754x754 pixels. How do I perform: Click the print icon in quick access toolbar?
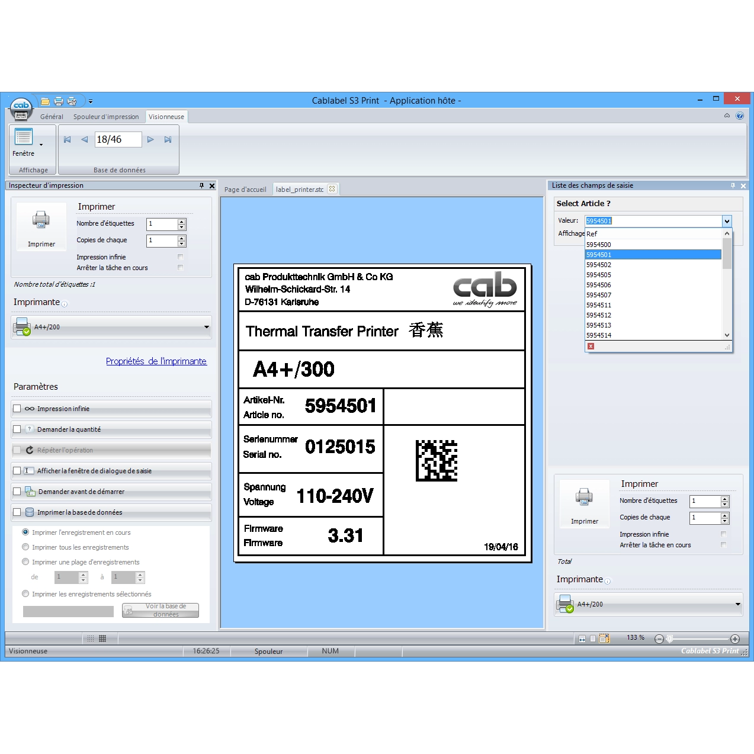(x=59, y=101)
